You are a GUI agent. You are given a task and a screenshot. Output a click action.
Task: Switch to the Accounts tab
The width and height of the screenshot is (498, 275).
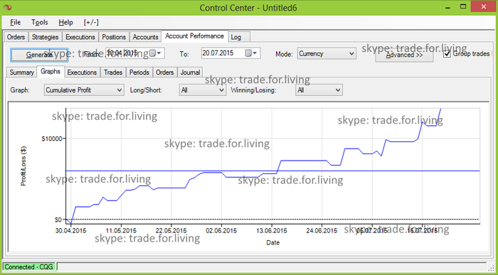tap(145, 37)
